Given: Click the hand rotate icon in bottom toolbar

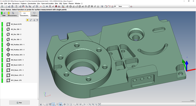Looking at the screenshot, I should pyautogui.click(x=68, y=104).
